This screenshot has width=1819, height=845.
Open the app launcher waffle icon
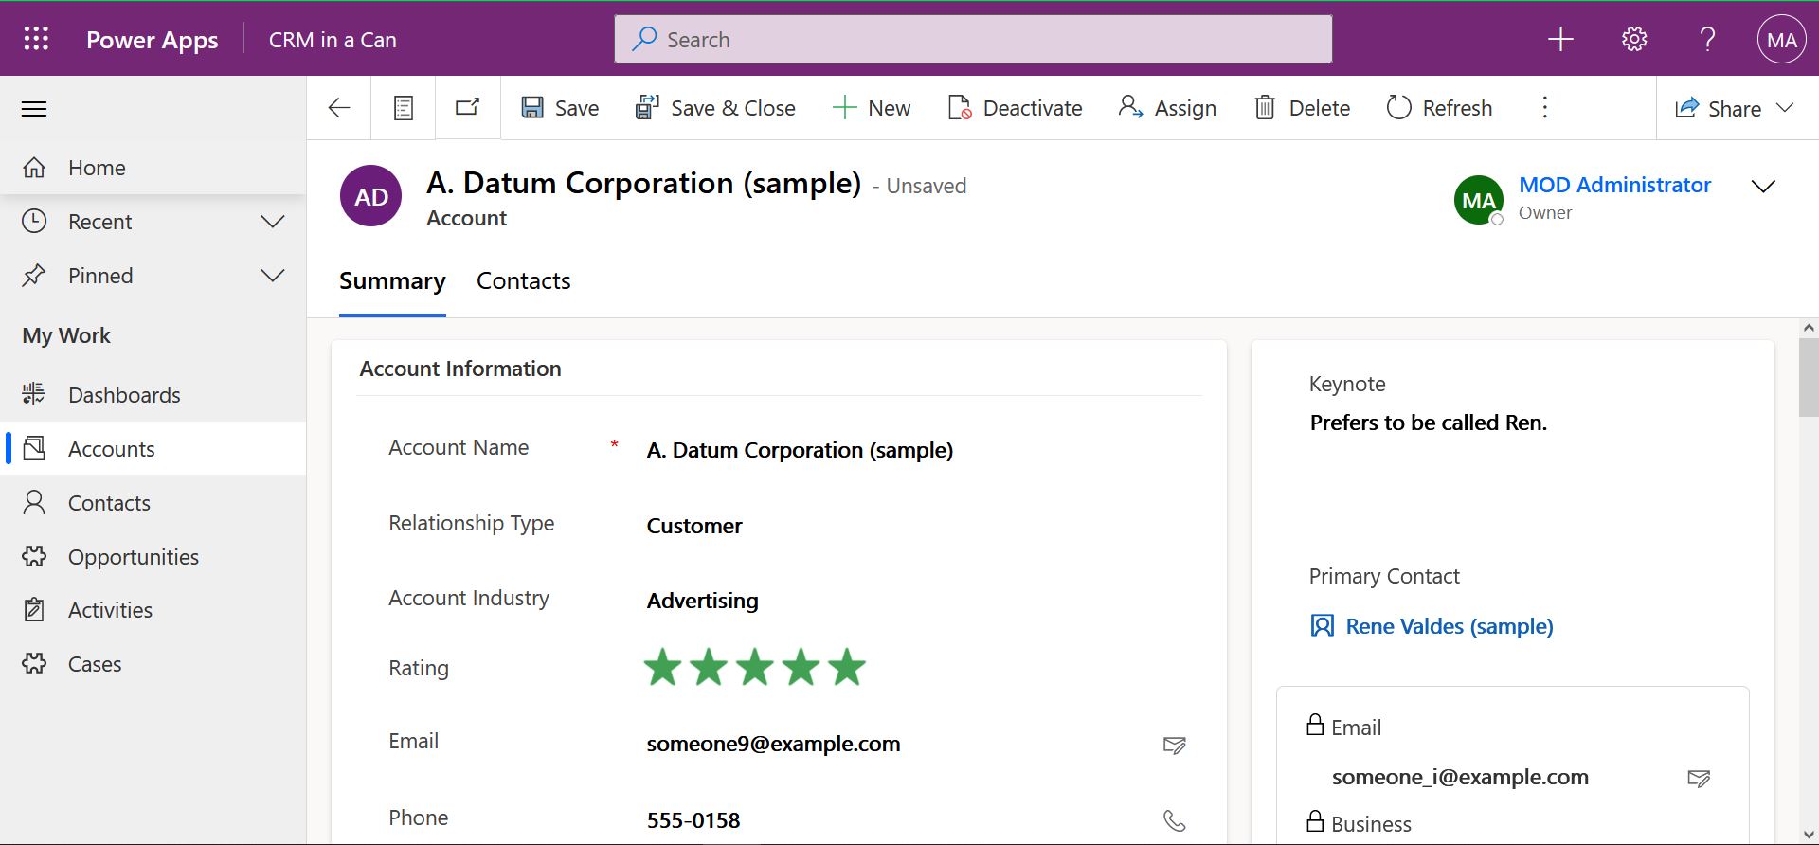pos(36,39)
